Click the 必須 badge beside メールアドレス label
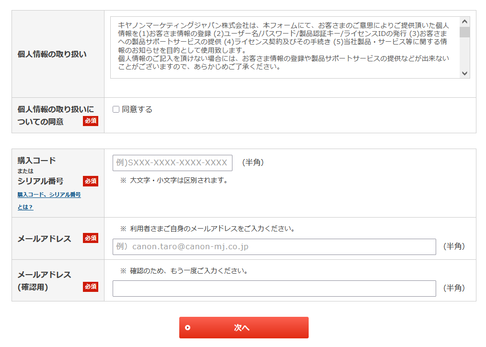 (x=91, y=238)
